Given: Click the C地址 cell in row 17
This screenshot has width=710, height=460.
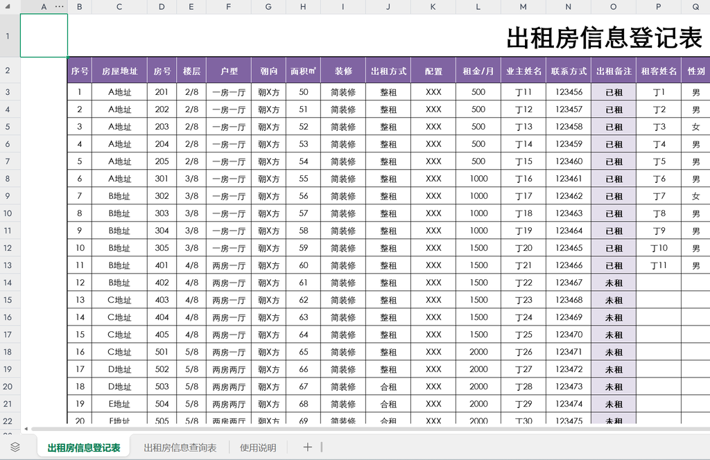Looking at the screenshot, I should click(119, 335).
